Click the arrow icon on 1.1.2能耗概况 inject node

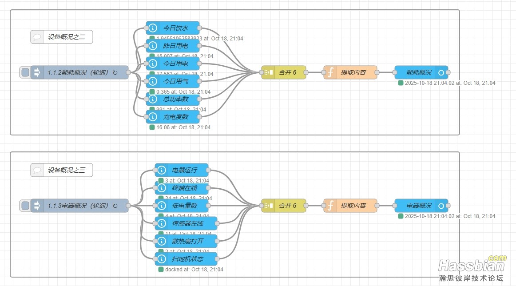click(37, 72)
